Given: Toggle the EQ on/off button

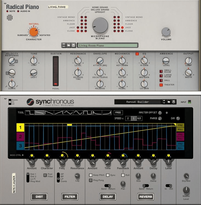Looking at the screenshot, I should pos(137,54).
